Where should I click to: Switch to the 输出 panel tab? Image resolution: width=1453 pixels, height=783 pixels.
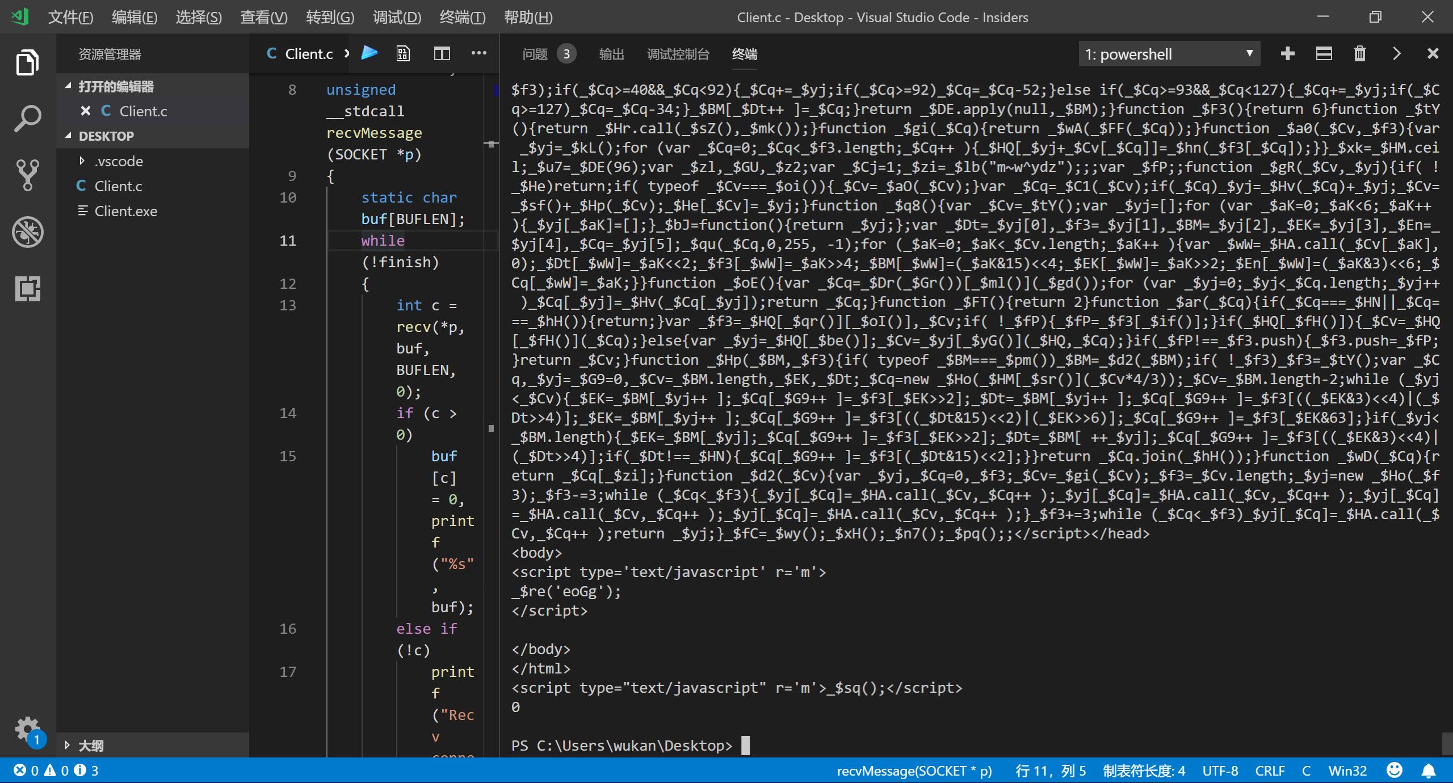tap(611, 54)
